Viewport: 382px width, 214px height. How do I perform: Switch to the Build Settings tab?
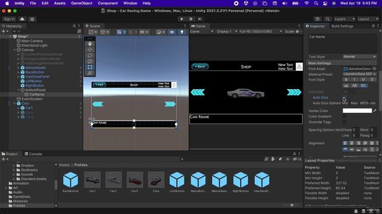[342, 26]
